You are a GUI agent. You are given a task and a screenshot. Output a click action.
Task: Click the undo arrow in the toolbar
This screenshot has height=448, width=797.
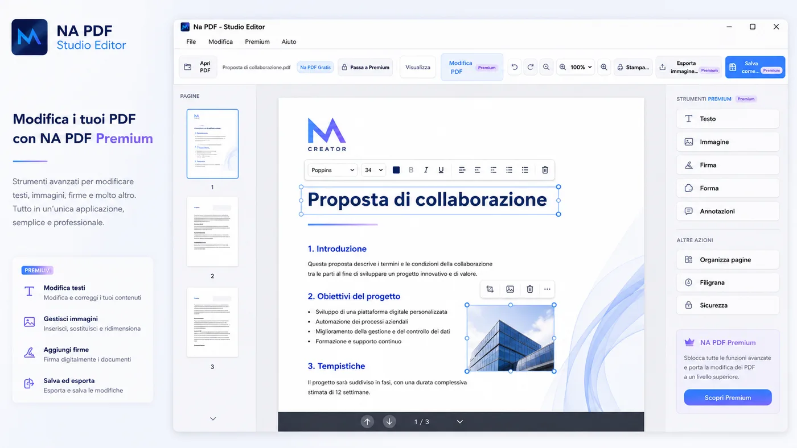[x=515, y=67]
